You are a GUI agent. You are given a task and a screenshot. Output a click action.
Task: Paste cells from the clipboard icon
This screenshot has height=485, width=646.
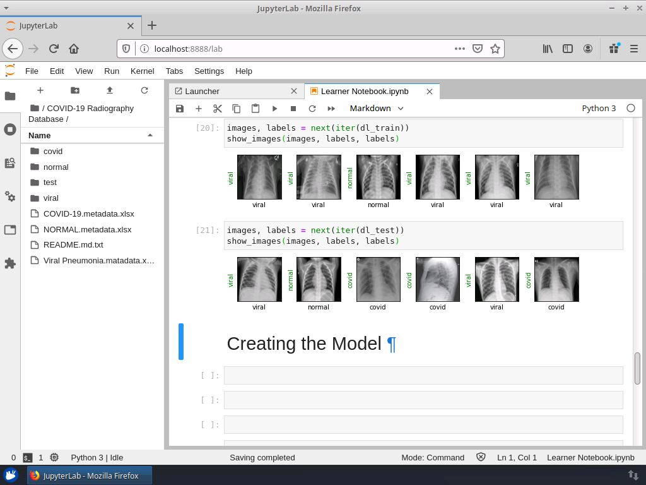coord(255,109)
